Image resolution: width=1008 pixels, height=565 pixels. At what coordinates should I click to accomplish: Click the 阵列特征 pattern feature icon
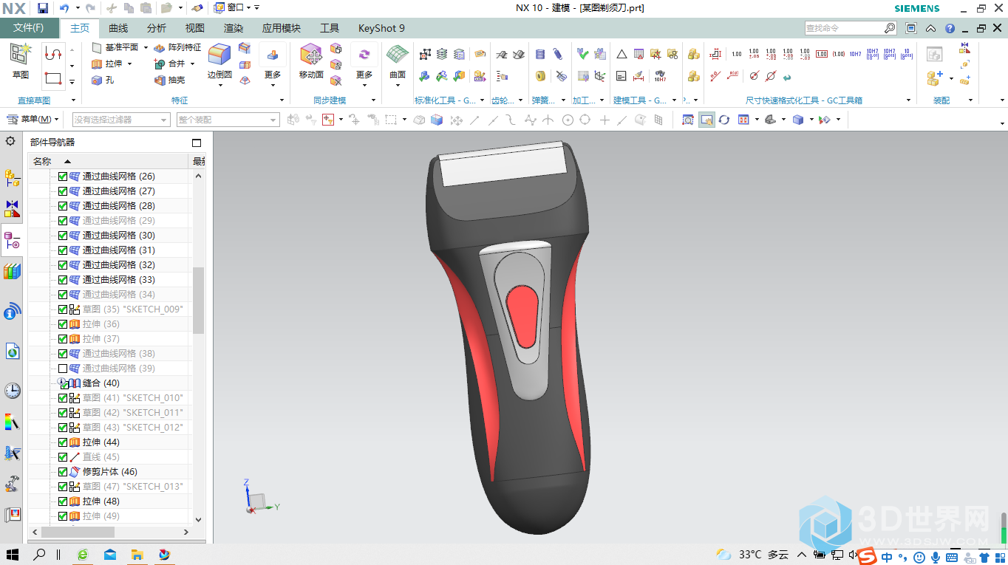pos(160,47)
